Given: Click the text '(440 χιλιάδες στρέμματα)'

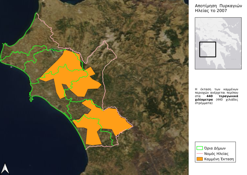Looking at the screenshot, I should click(x=217, y=101).
